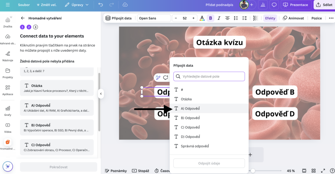Image resolution: width=335 pixels, height=174 pixels.
Task: Click the font size value 52
Action: coord(185,18)
